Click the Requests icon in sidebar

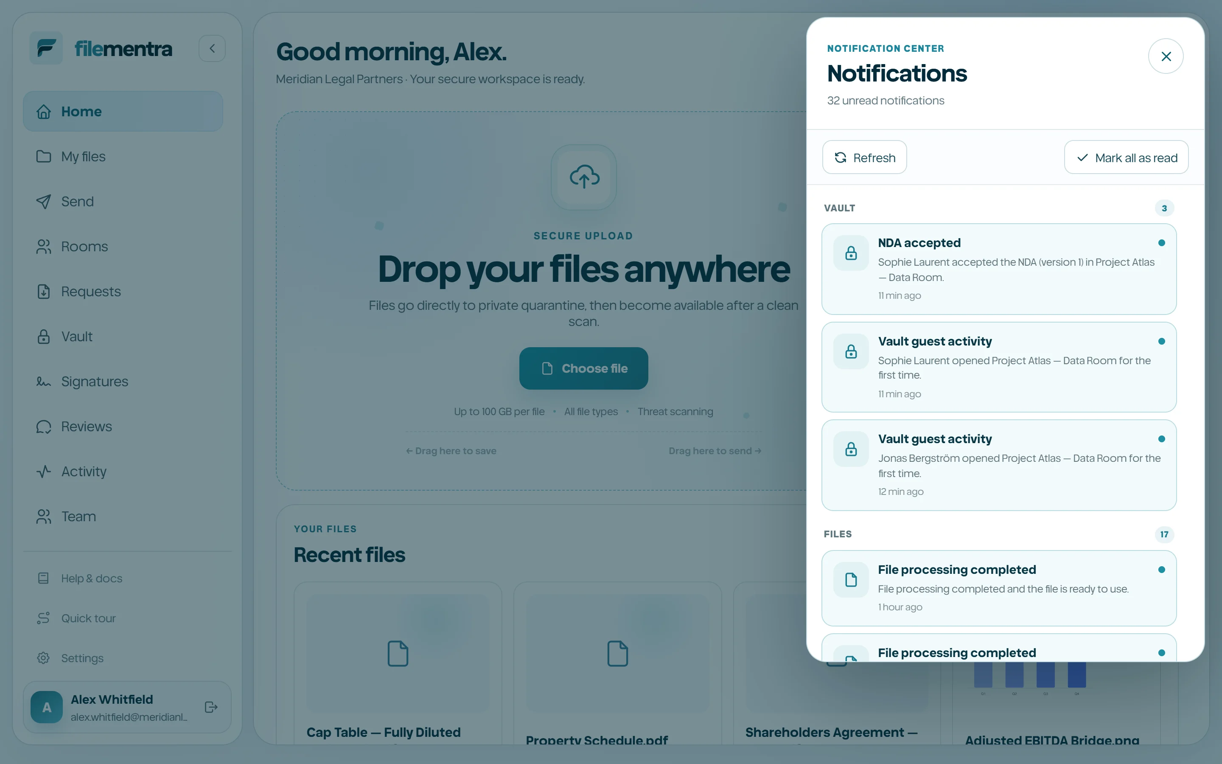point(43,292)
